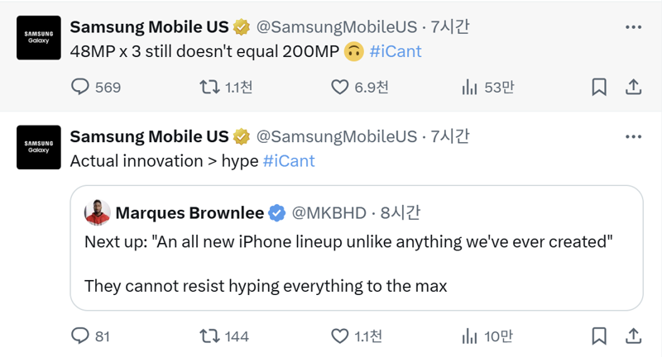Image resolution: width=662 pixels, height=357 pixels.
Task: Click #iCant hashtag in first tweet
Action: coord(396,51)
